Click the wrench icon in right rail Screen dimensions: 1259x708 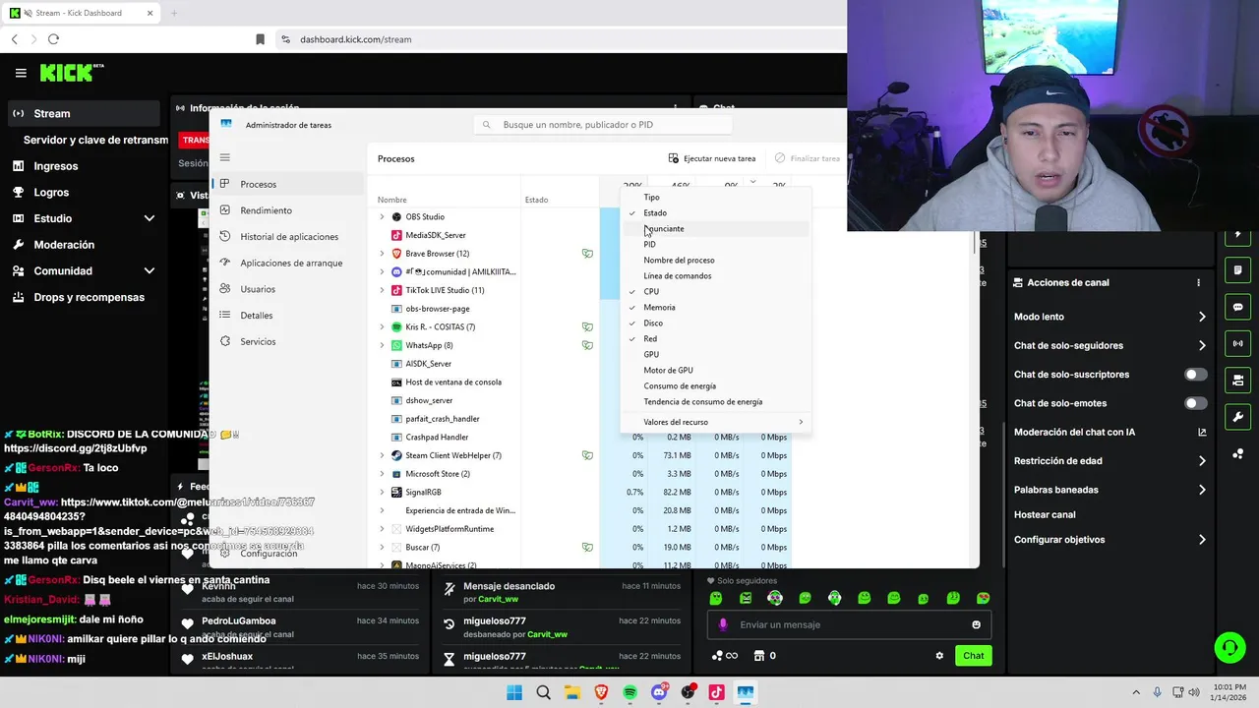pyautogui.click(x=1237, y=417)
